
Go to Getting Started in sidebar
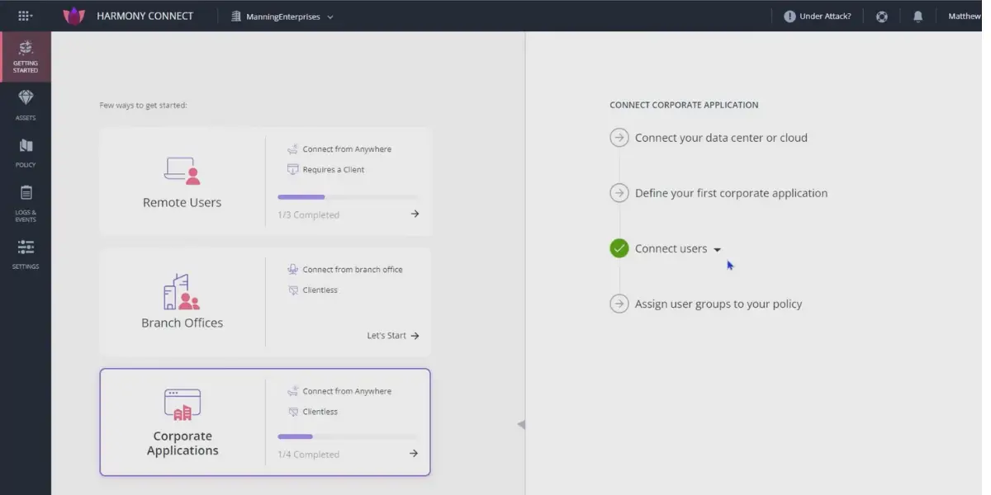pyautogui.click(x=26, y=56)
